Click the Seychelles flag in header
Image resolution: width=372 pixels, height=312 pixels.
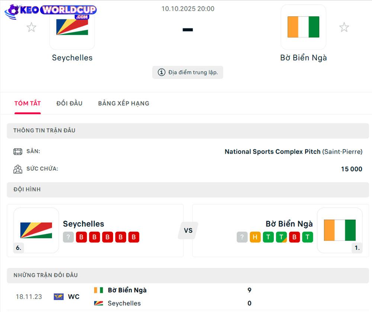(72, 27)
